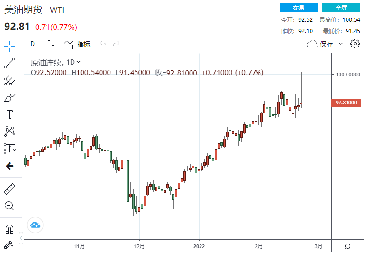
Task: Open the candlestick chart style selector
Action: 51,44
